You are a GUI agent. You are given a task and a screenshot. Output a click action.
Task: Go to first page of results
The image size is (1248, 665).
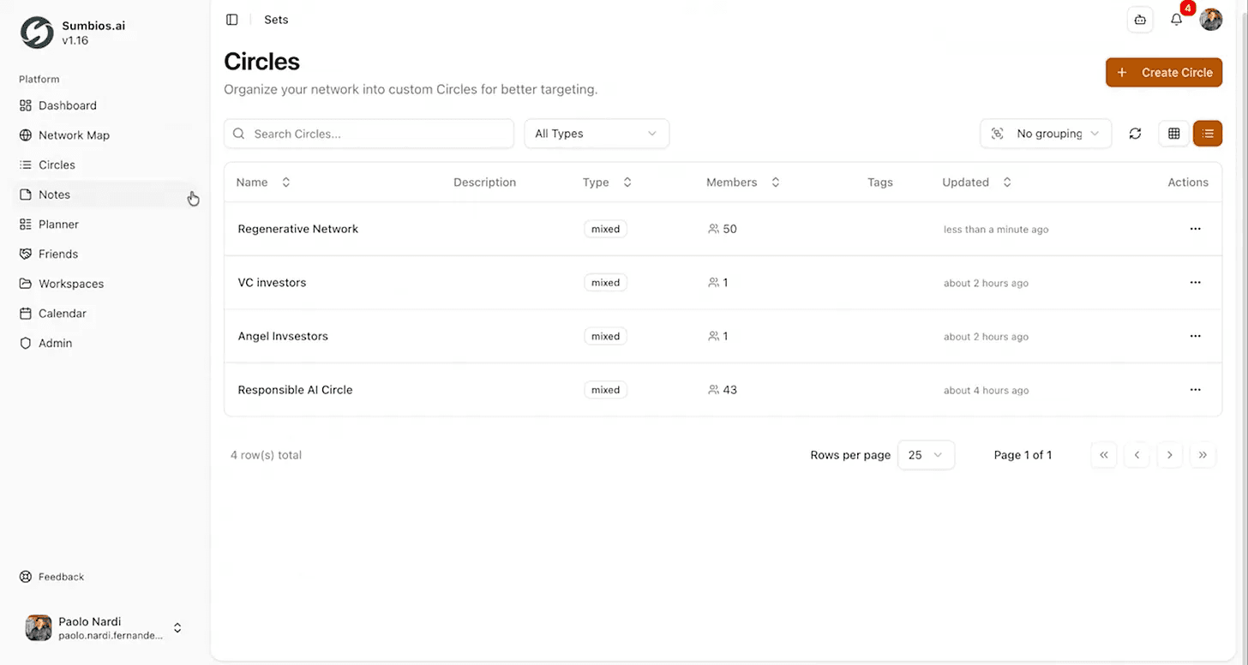click(1104, 455)
